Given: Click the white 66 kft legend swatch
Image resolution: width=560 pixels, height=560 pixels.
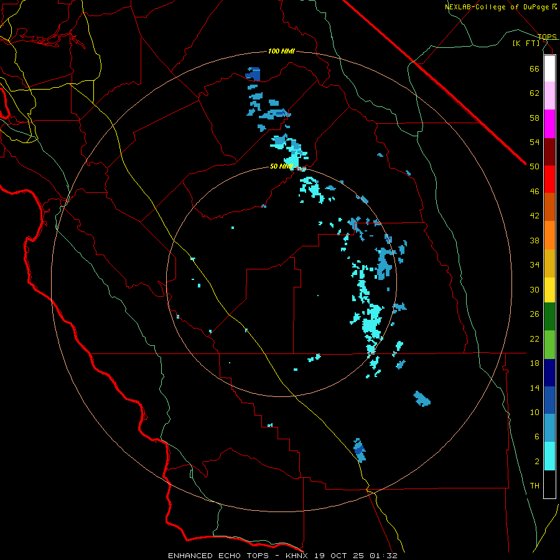Looking at the screenshot, I should pos(549,68).
